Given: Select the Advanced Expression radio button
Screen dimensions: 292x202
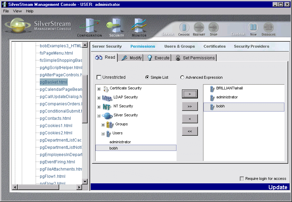Looking at the screenshot, I should pyautogui.click(x=182, y=77).
